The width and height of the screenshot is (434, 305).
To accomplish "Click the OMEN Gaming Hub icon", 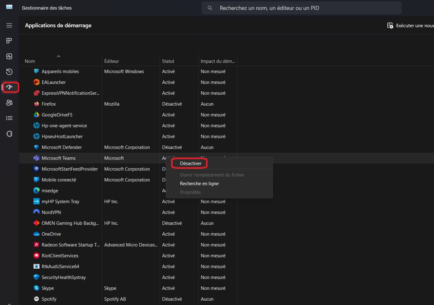I will [x=36, y=223].
